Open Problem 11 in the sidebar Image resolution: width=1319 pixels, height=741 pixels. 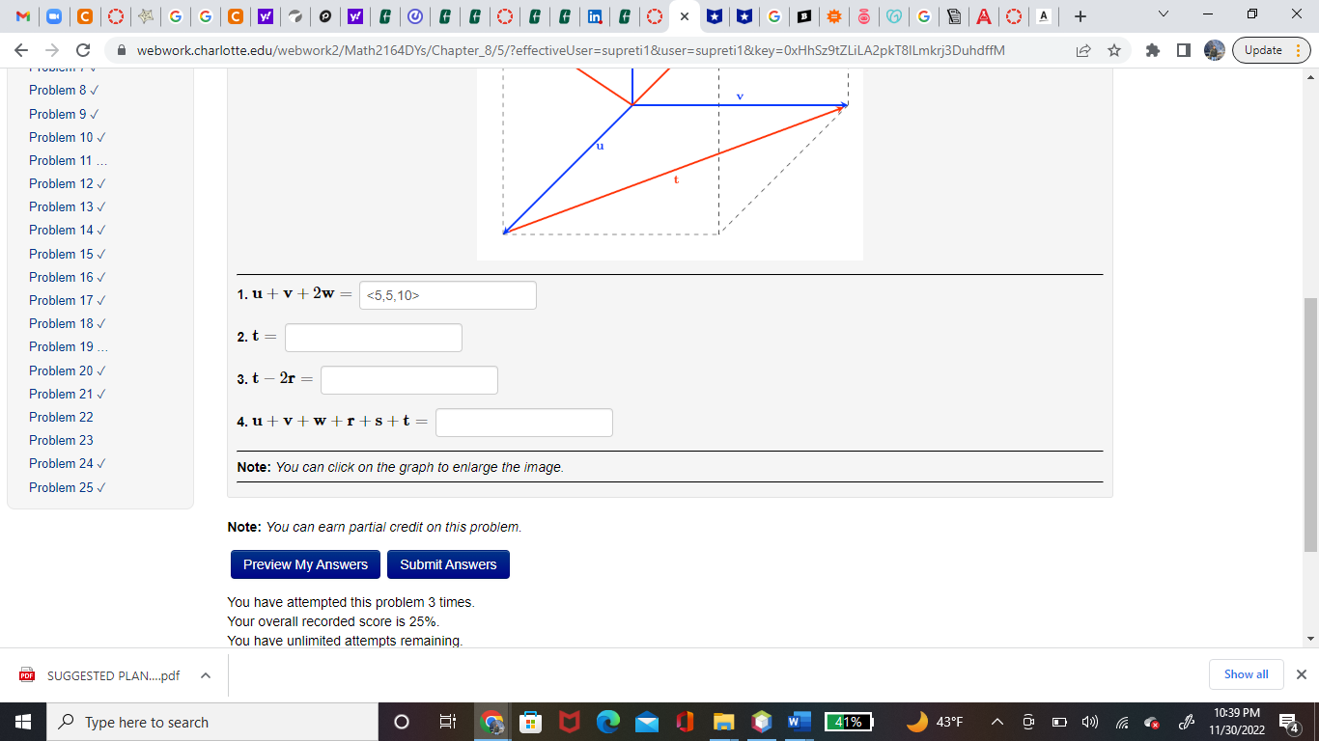tap(68, 160)
